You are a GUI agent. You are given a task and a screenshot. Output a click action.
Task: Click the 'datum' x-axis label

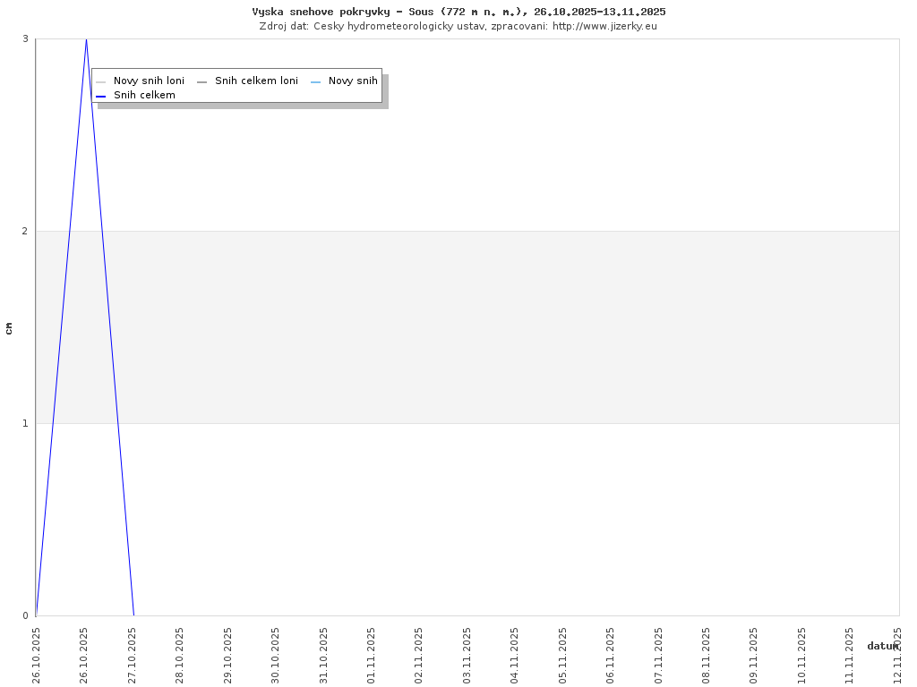tap(882, 646)
